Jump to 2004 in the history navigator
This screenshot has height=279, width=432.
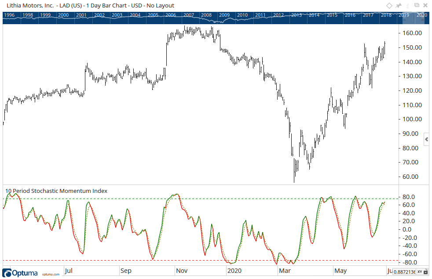click(x=135, y=15)
